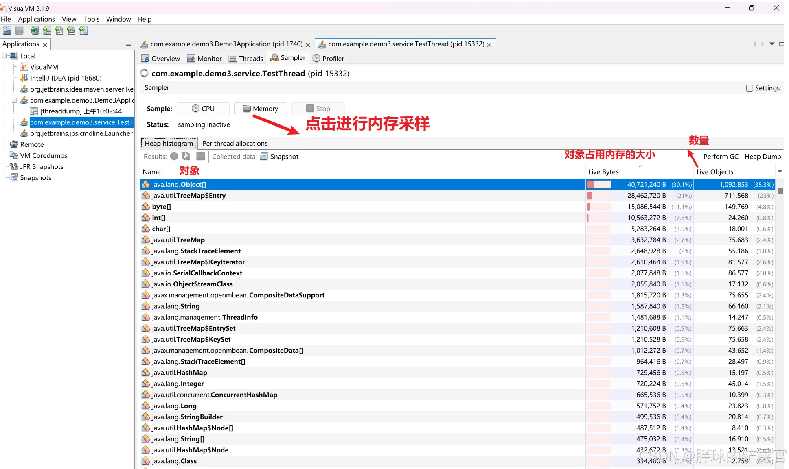Click the VM Coredumps icon
789x469 pixels.
point(14,155)
